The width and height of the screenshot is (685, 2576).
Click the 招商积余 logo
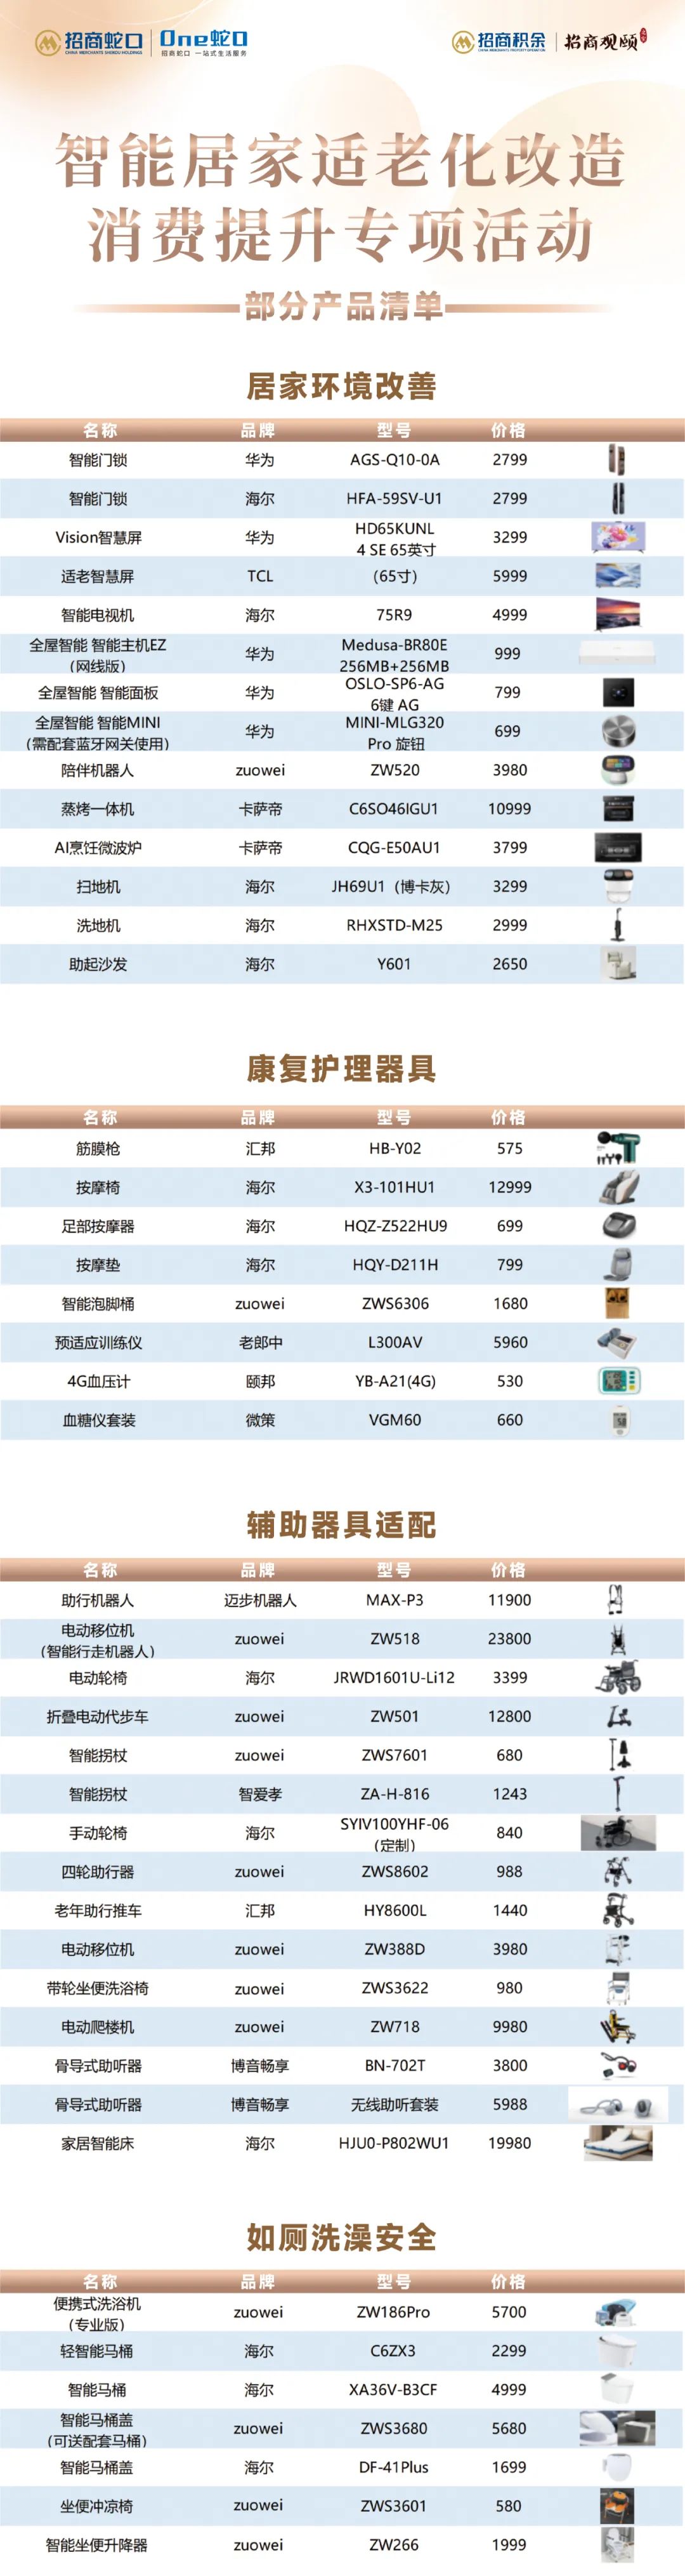coord(498,41)
